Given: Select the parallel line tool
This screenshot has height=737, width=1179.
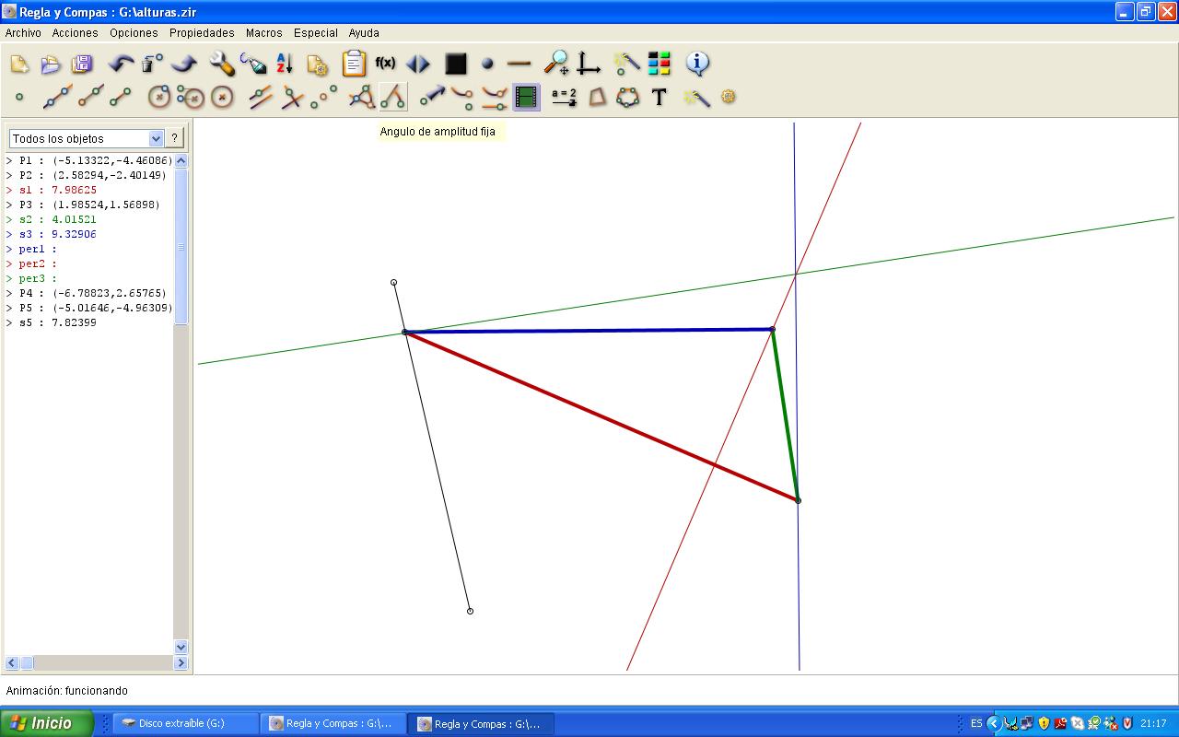Looking at the screenshot, I should [261, 97].
